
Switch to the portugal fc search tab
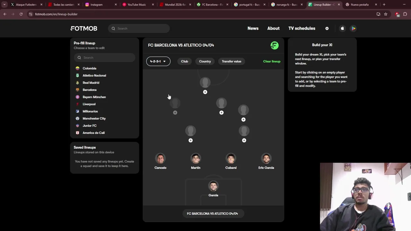tap(249, 4)
